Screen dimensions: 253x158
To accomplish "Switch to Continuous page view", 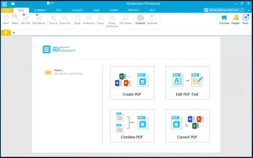I will pyautogui.click(x=89, y=20).
